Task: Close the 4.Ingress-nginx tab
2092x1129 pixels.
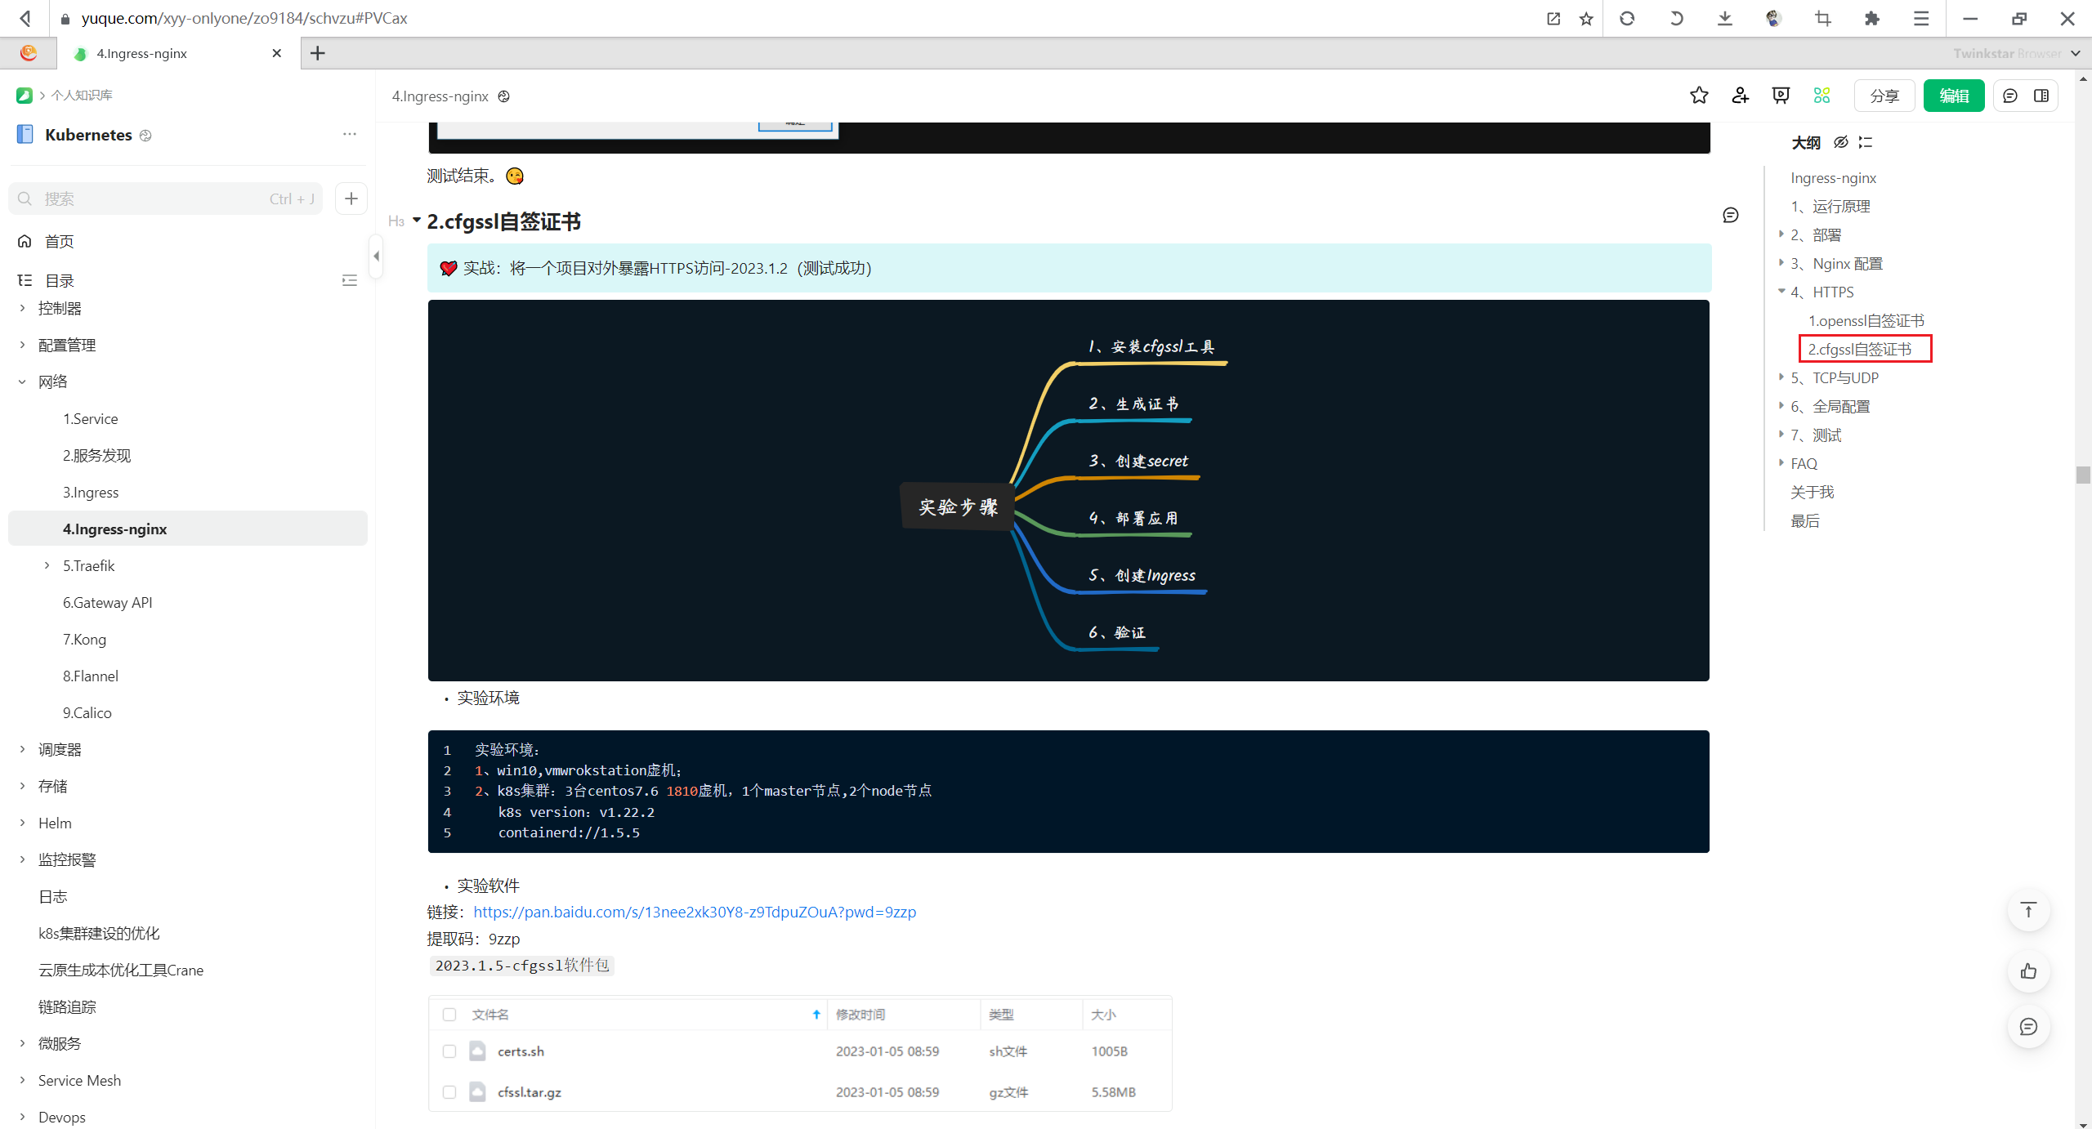Action: click(x=277, y=53)
